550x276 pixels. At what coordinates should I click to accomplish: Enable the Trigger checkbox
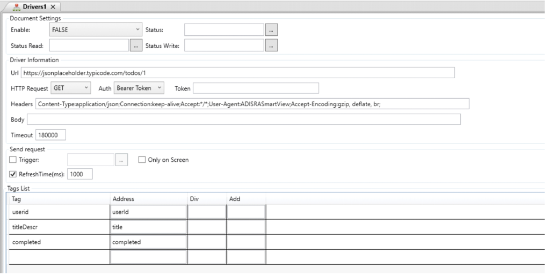13,160
